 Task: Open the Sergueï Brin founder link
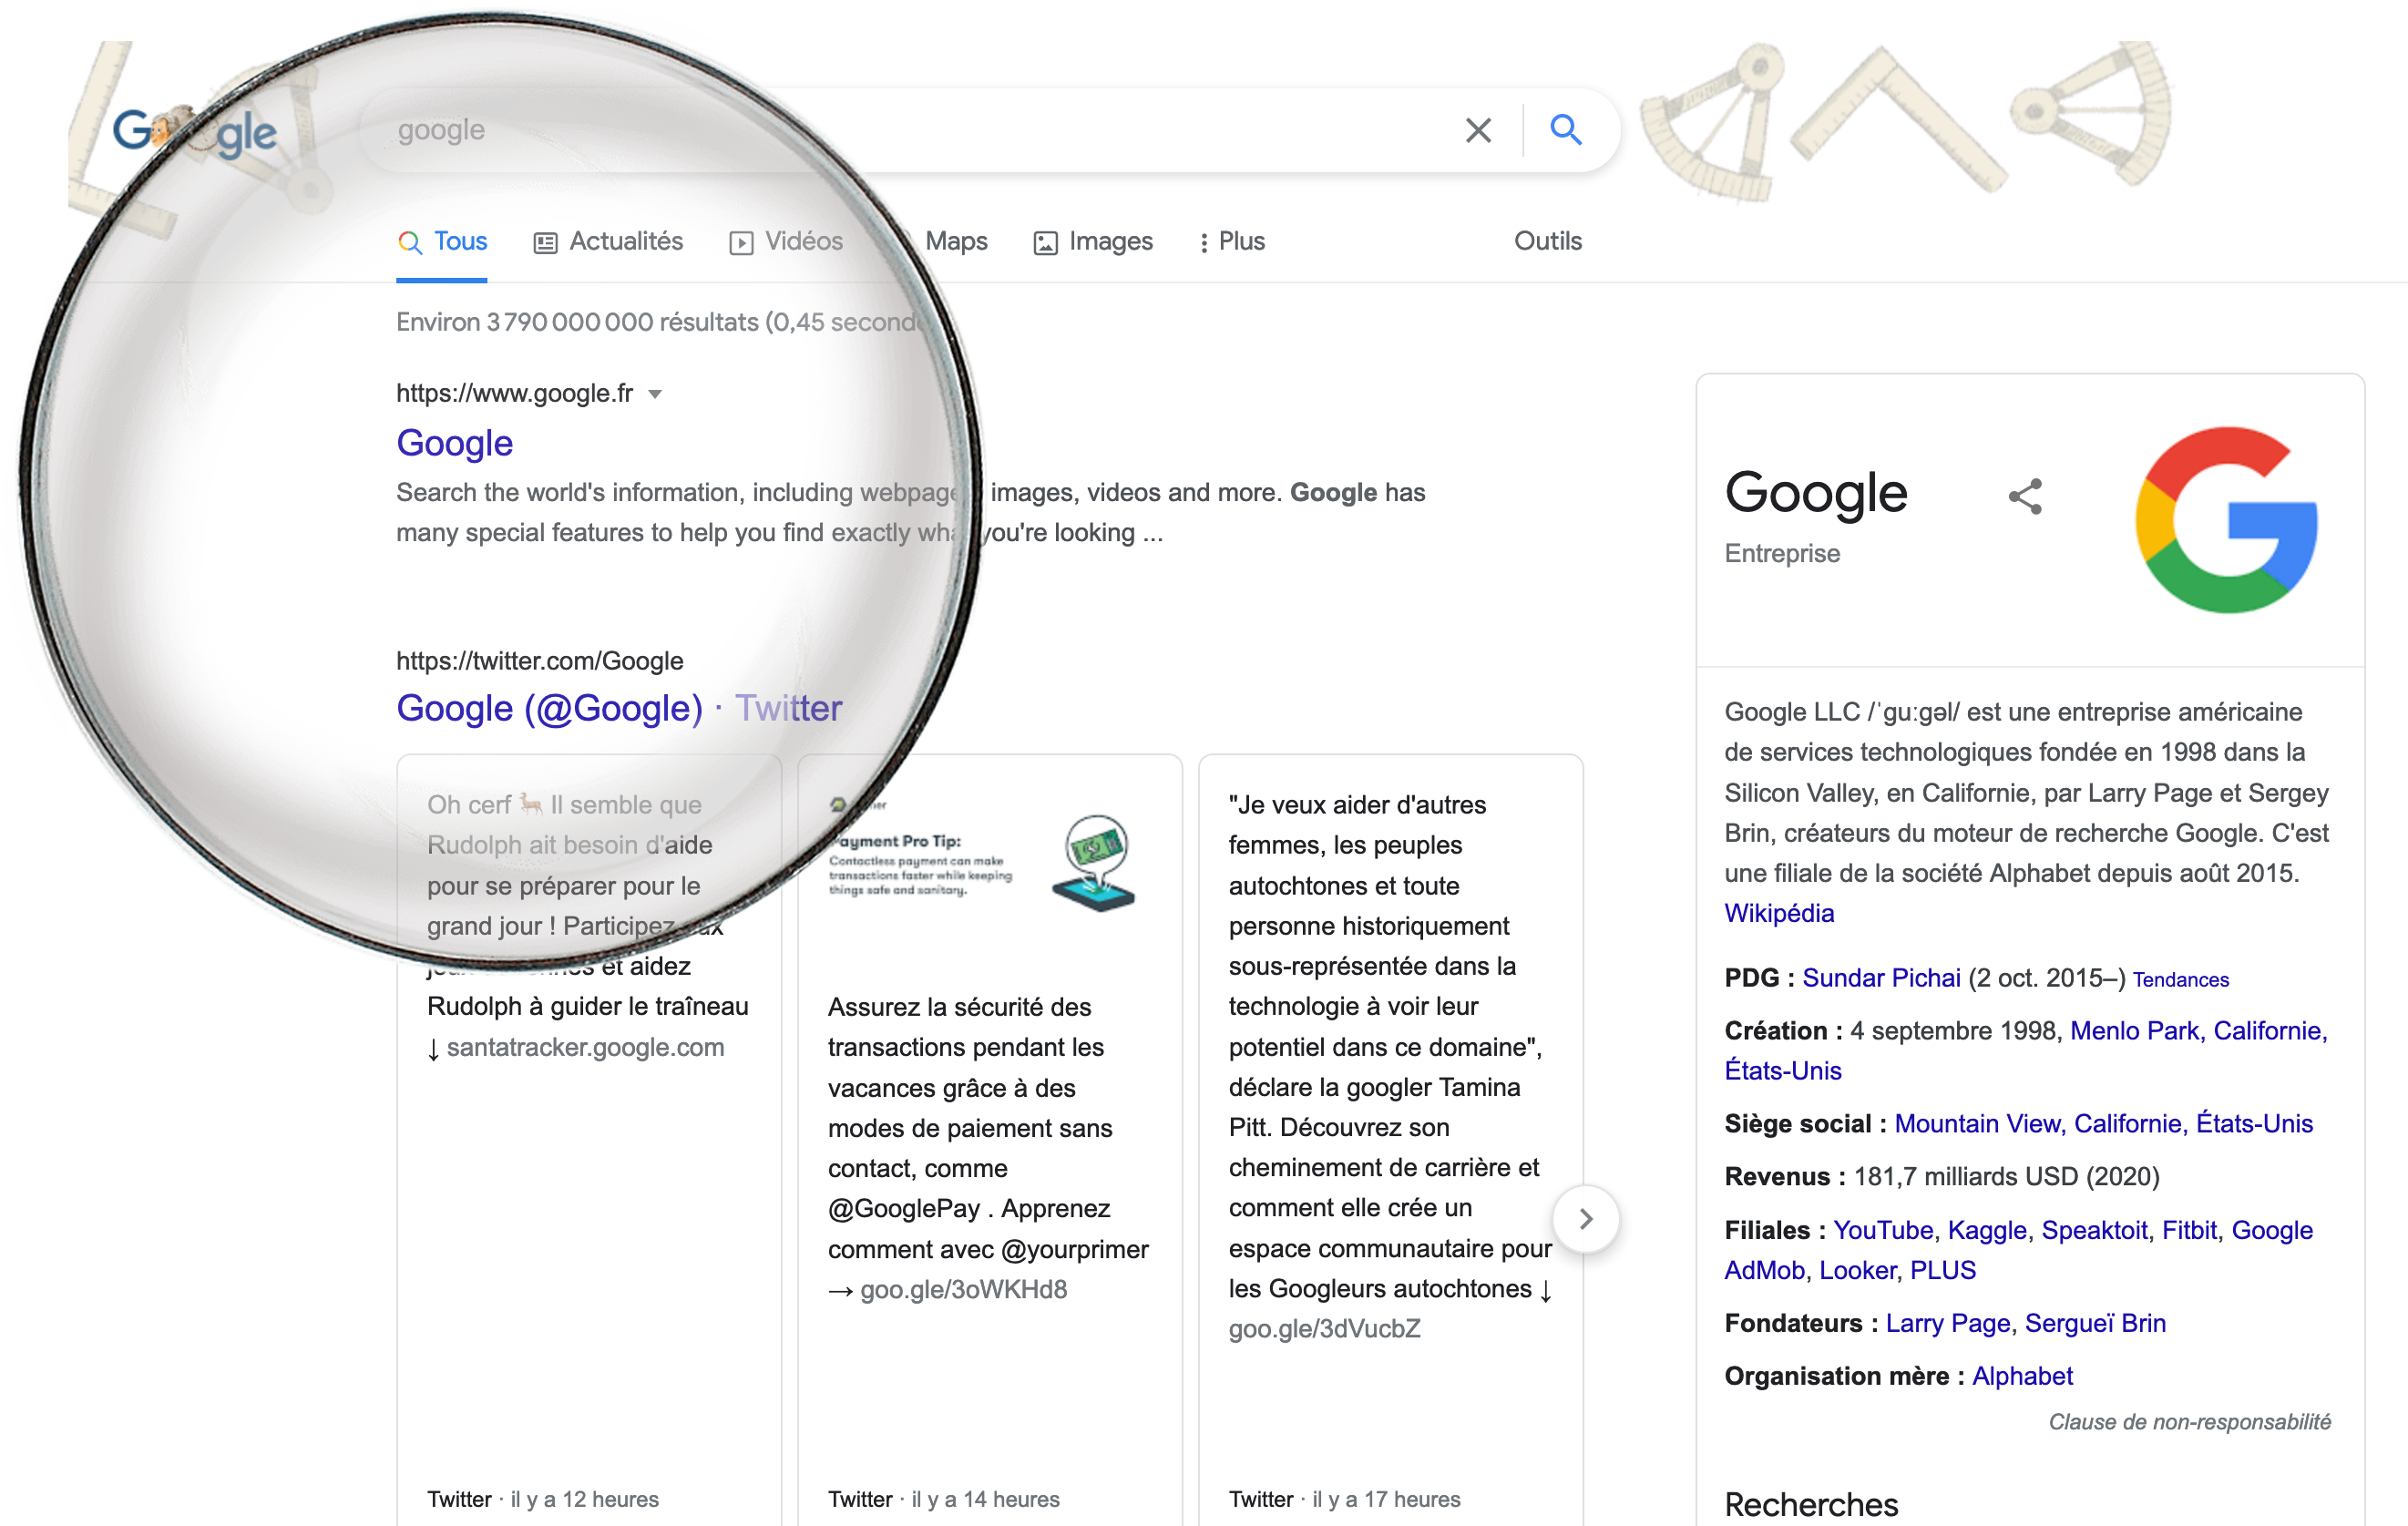tap(2095, 1323)
